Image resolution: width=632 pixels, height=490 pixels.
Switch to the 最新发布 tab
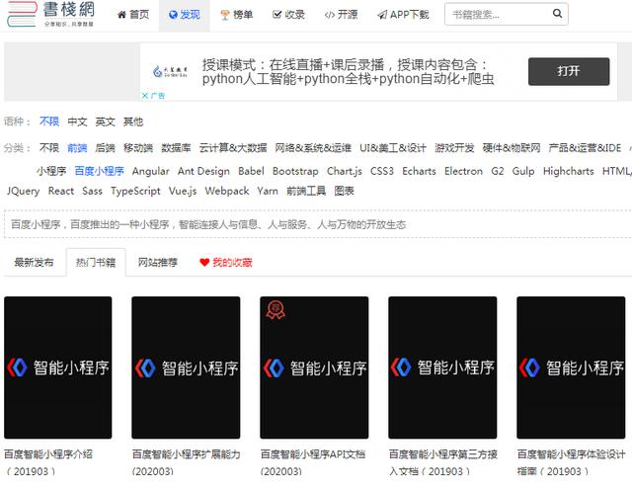coord(34,263)
